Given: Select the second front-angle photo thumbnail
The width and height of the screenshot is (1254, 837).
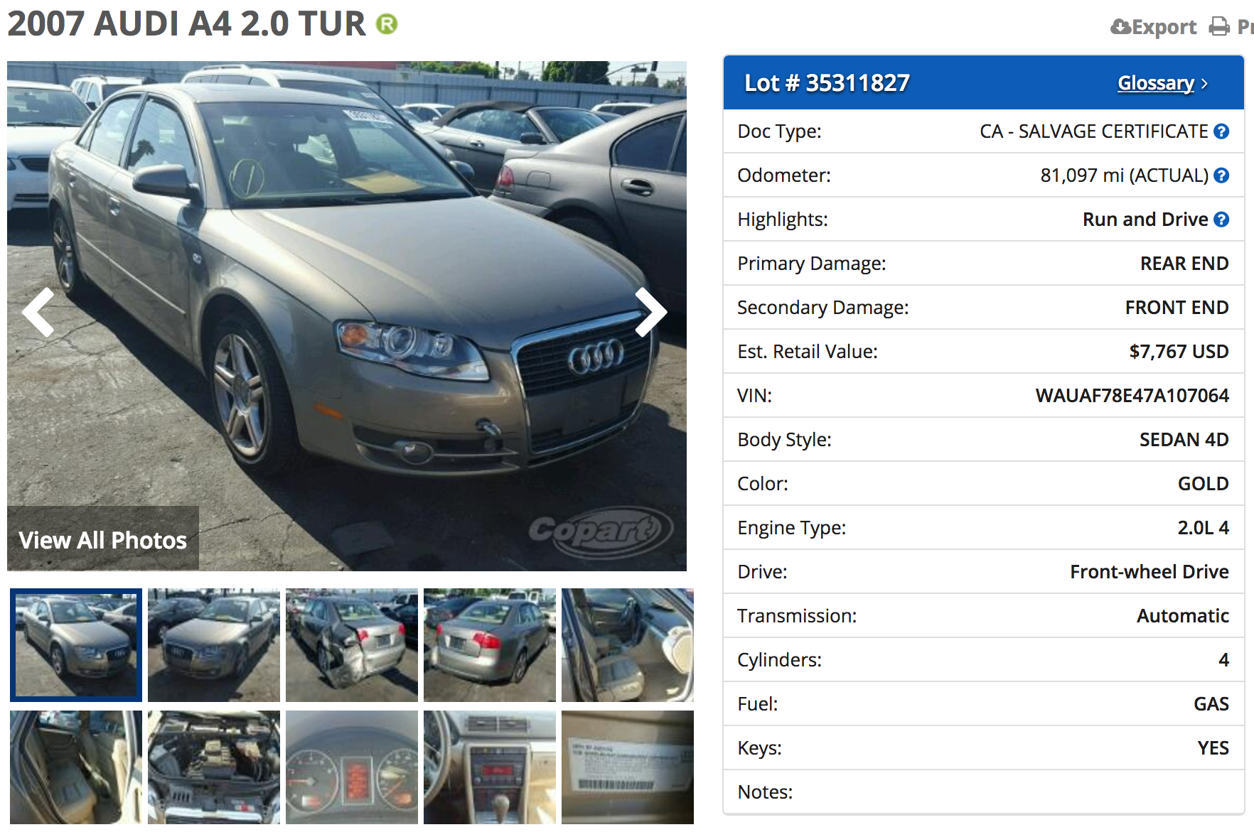Looking at the screenshot, I should [x=214, y=645].
